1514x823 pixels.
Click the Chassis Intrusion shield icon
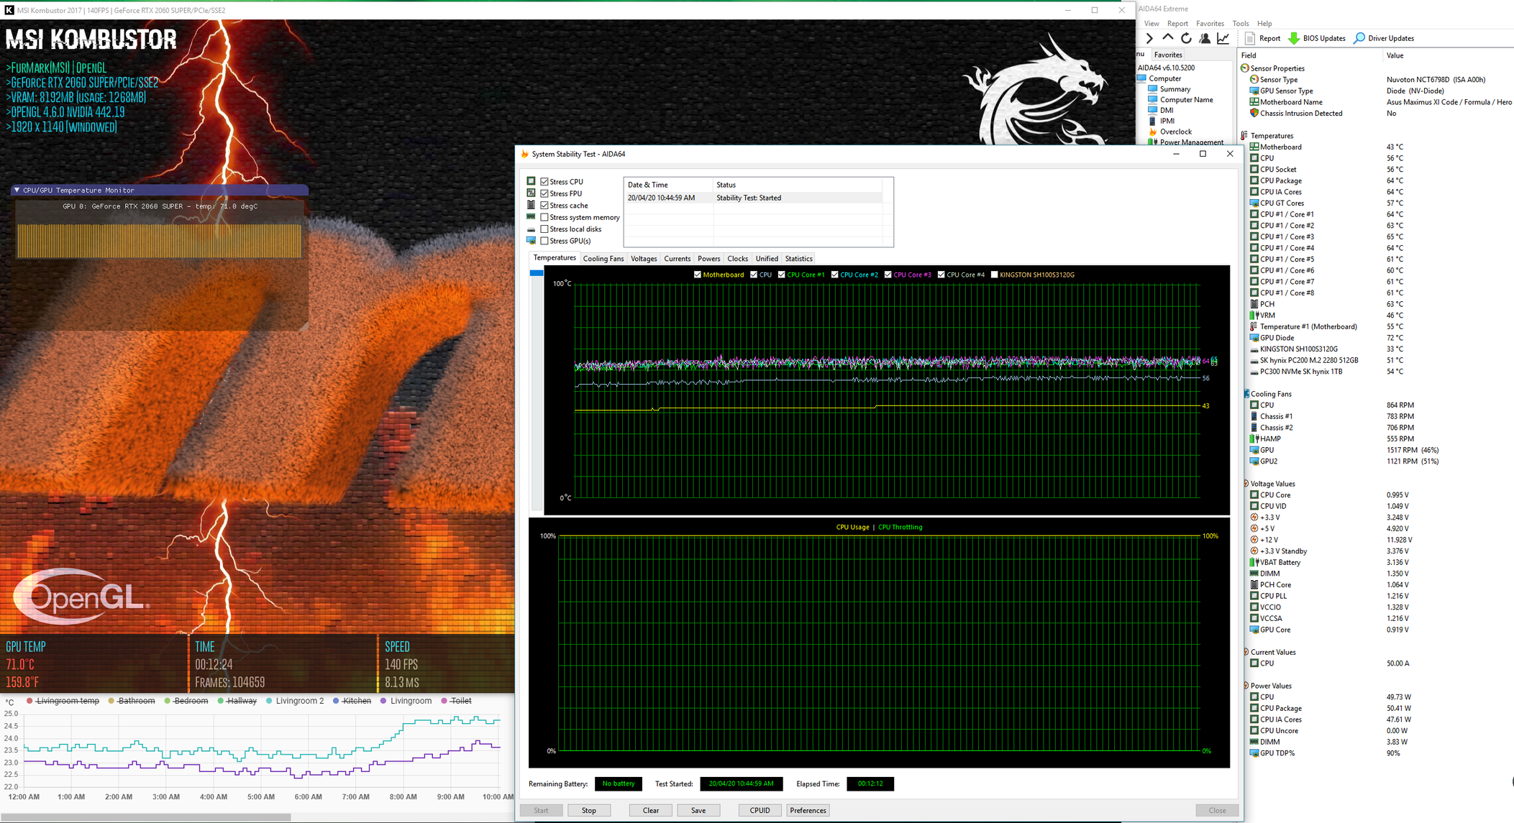pos(1254,113)
